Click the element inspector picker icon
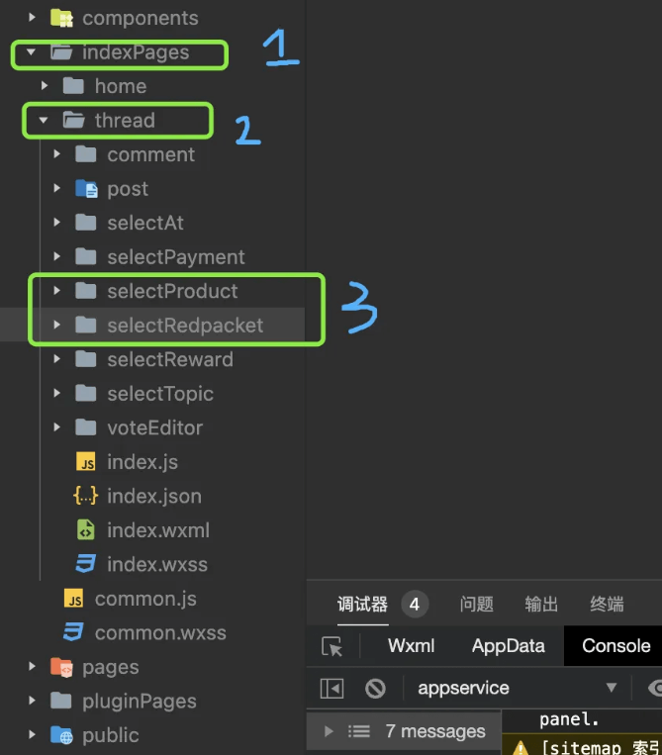The image size is (662, 755). (332, 646)
